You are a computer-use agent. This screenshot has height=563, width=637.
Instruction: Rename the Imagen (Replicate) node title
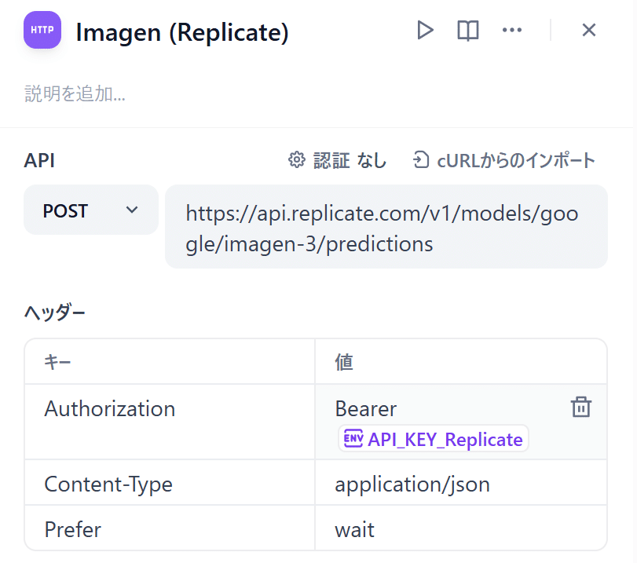[183, 32]
